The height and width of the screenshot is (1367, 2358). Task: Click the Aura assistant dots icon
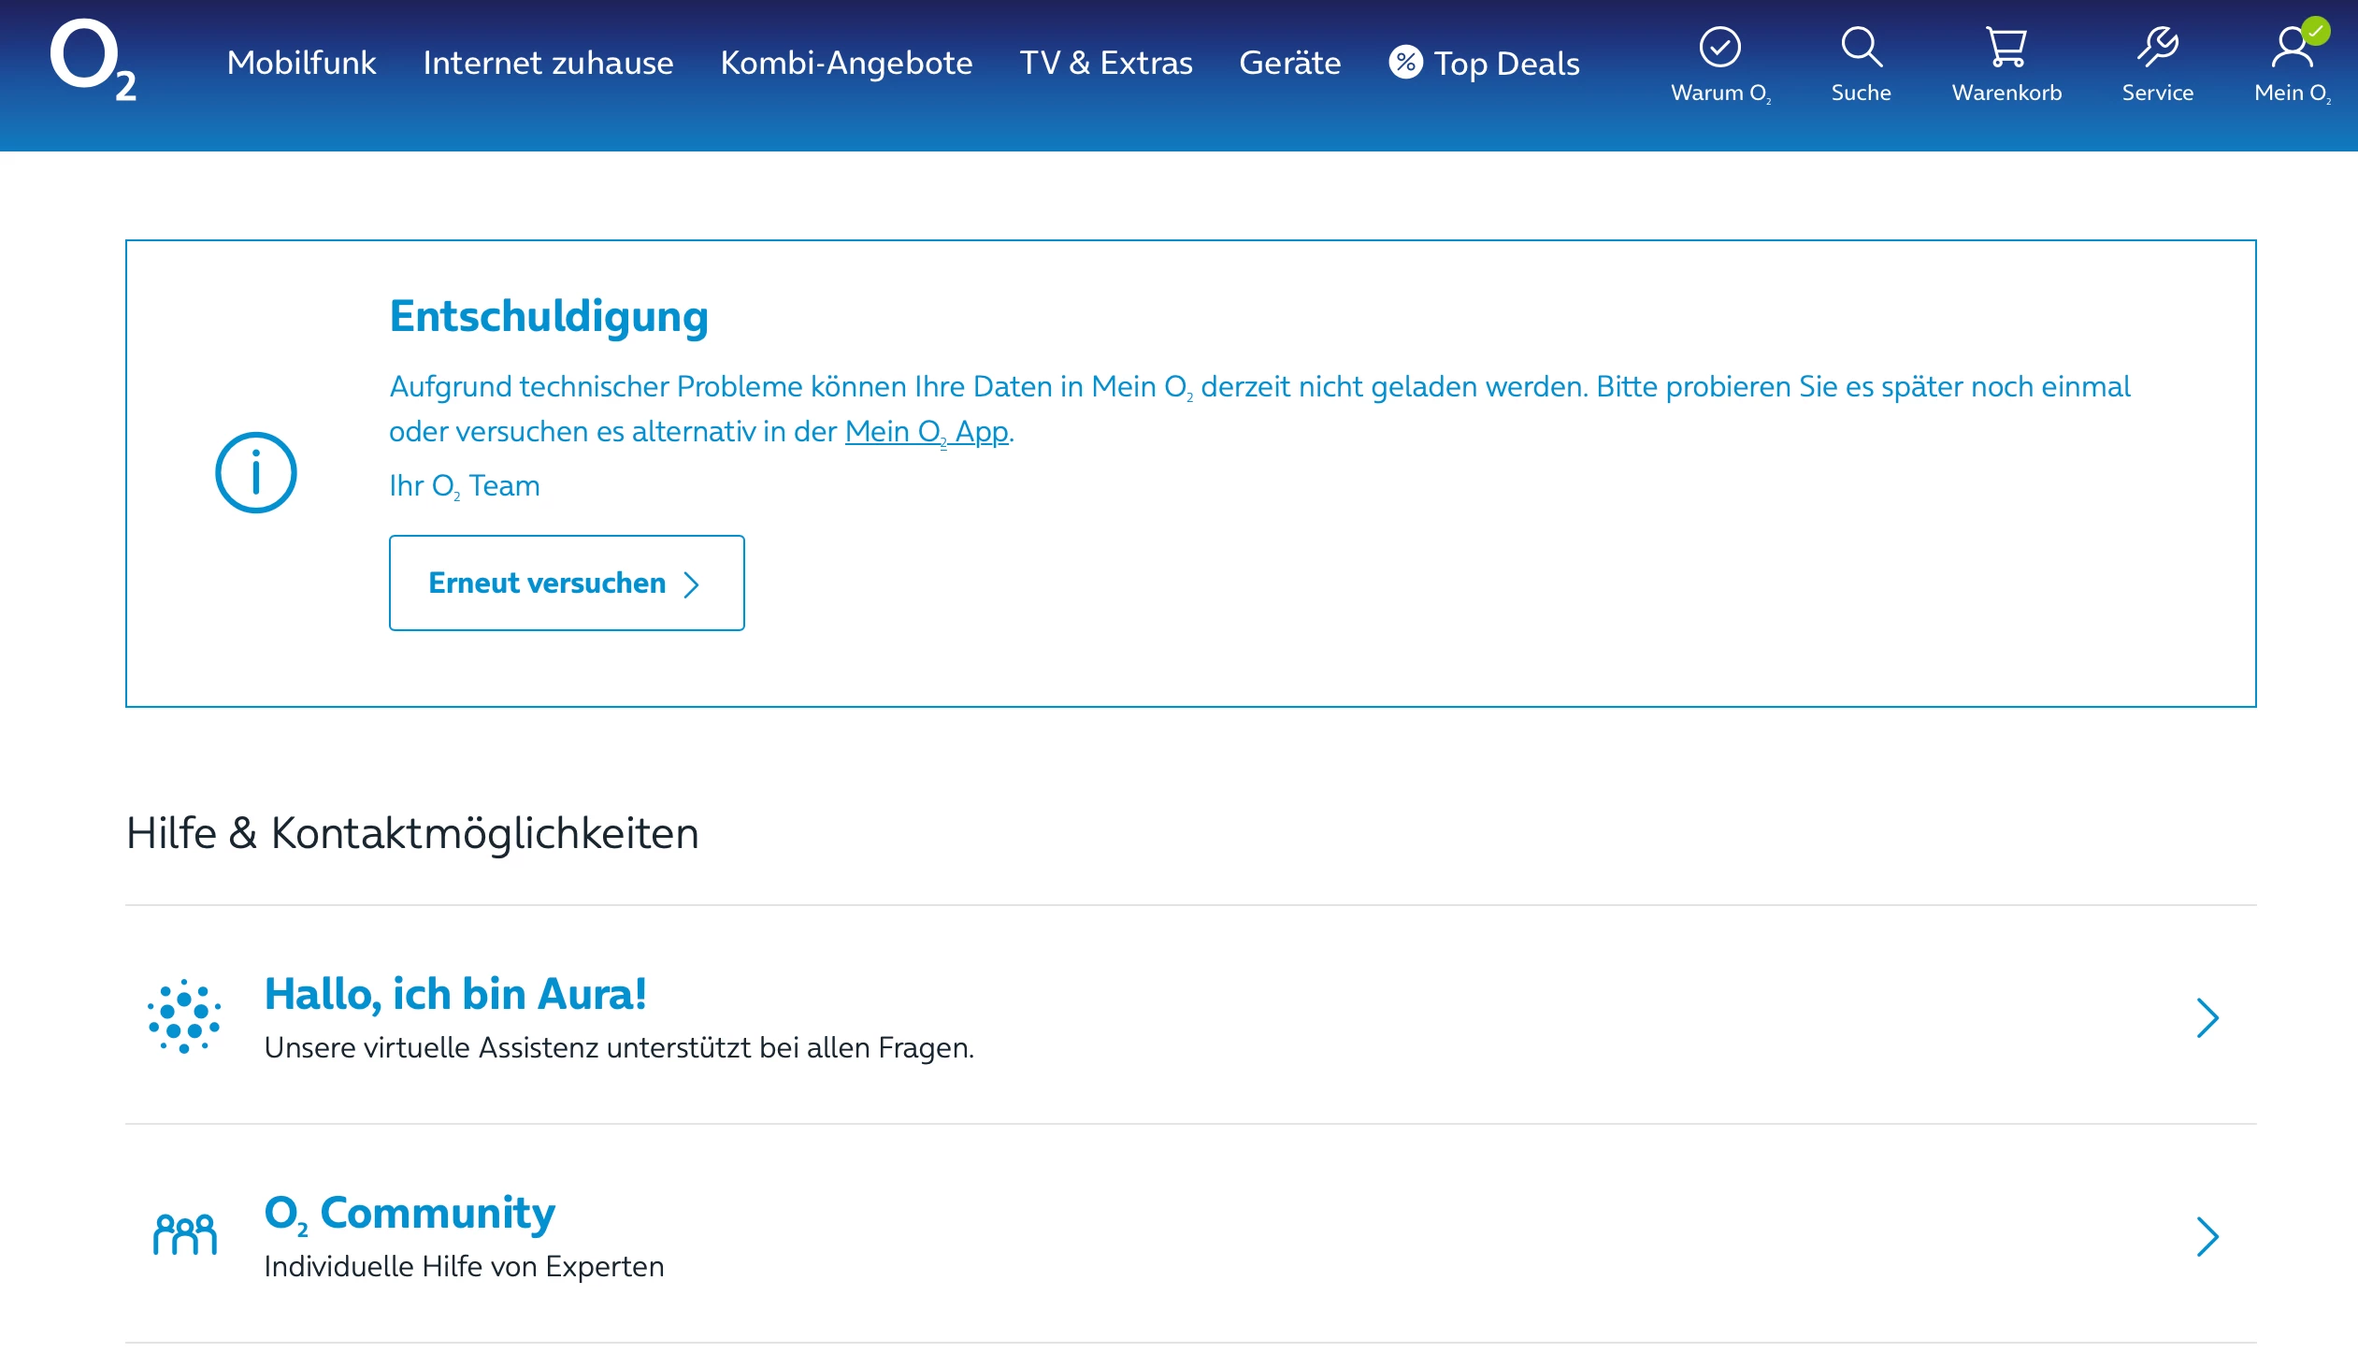click(184, 1016)
